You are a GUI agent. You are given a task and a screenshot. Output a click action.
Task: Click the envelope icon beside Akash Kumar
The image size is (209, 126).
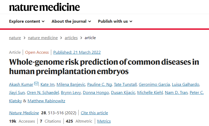pos(36,84)
